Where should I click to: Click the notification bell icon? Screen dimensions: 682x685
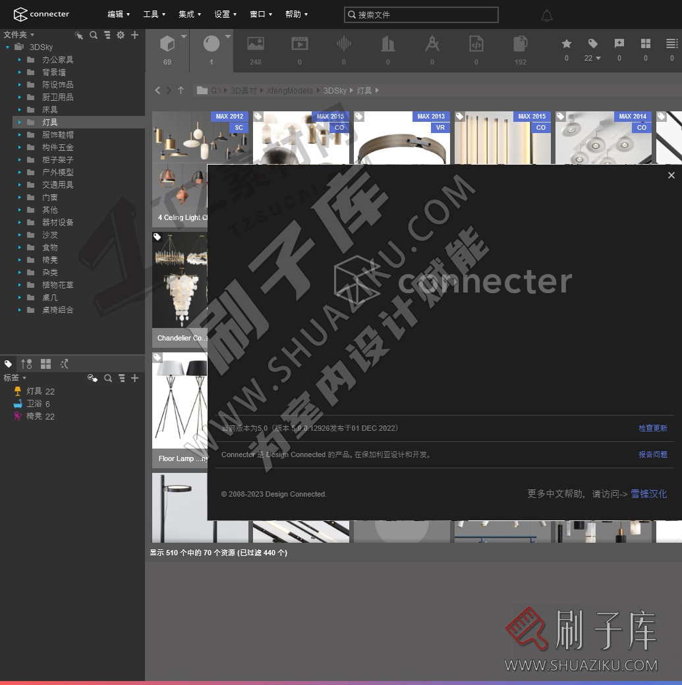547,14
